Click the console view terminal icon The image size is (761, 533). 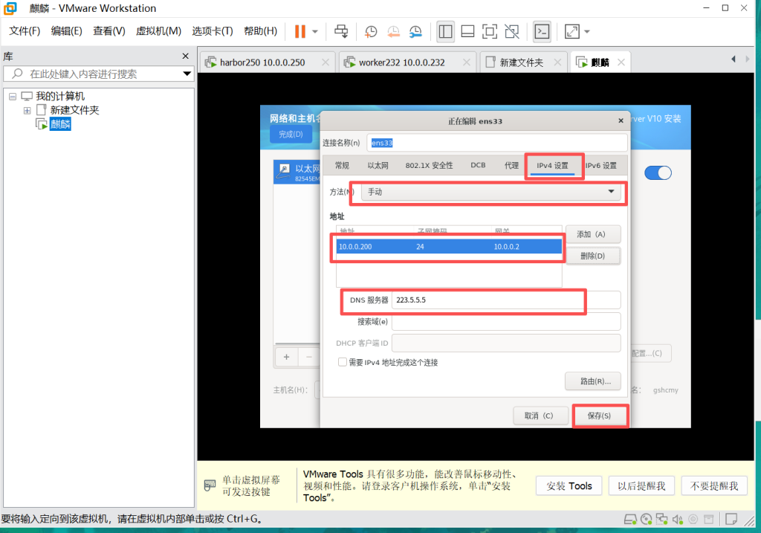point(543,31)
